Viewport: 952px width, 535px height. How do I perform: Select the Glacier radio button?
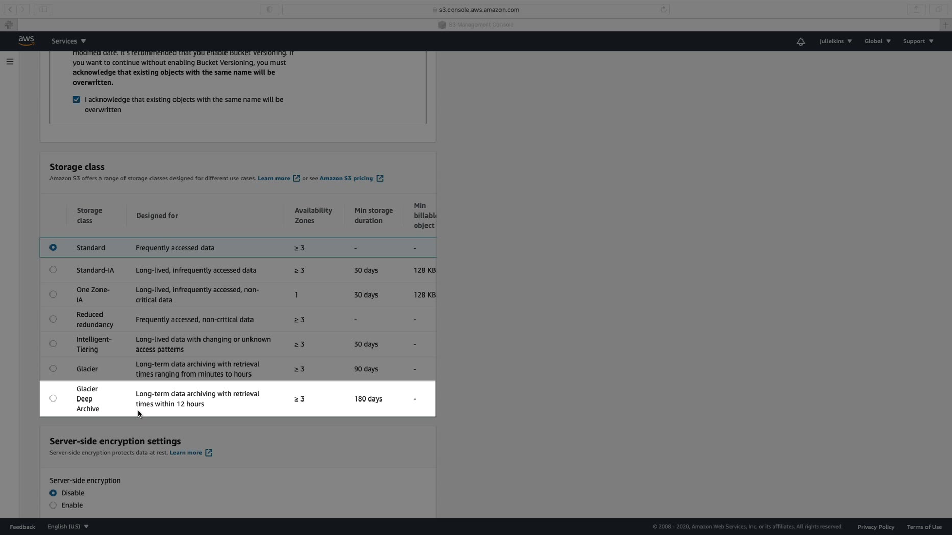click(x=53, y=369)
